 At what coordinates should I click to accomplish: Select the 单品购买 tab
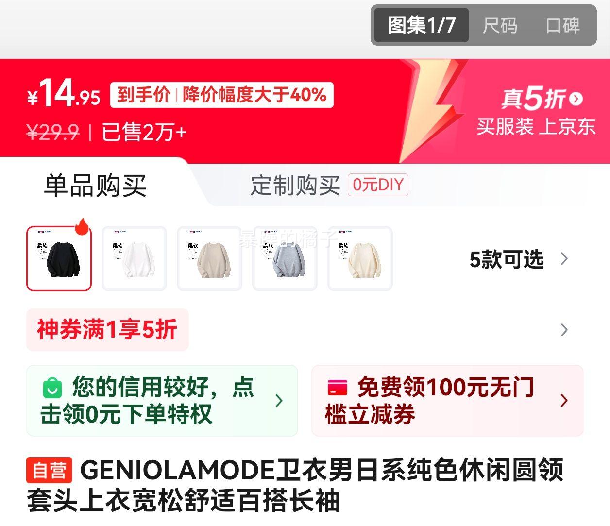pos(95,186)
